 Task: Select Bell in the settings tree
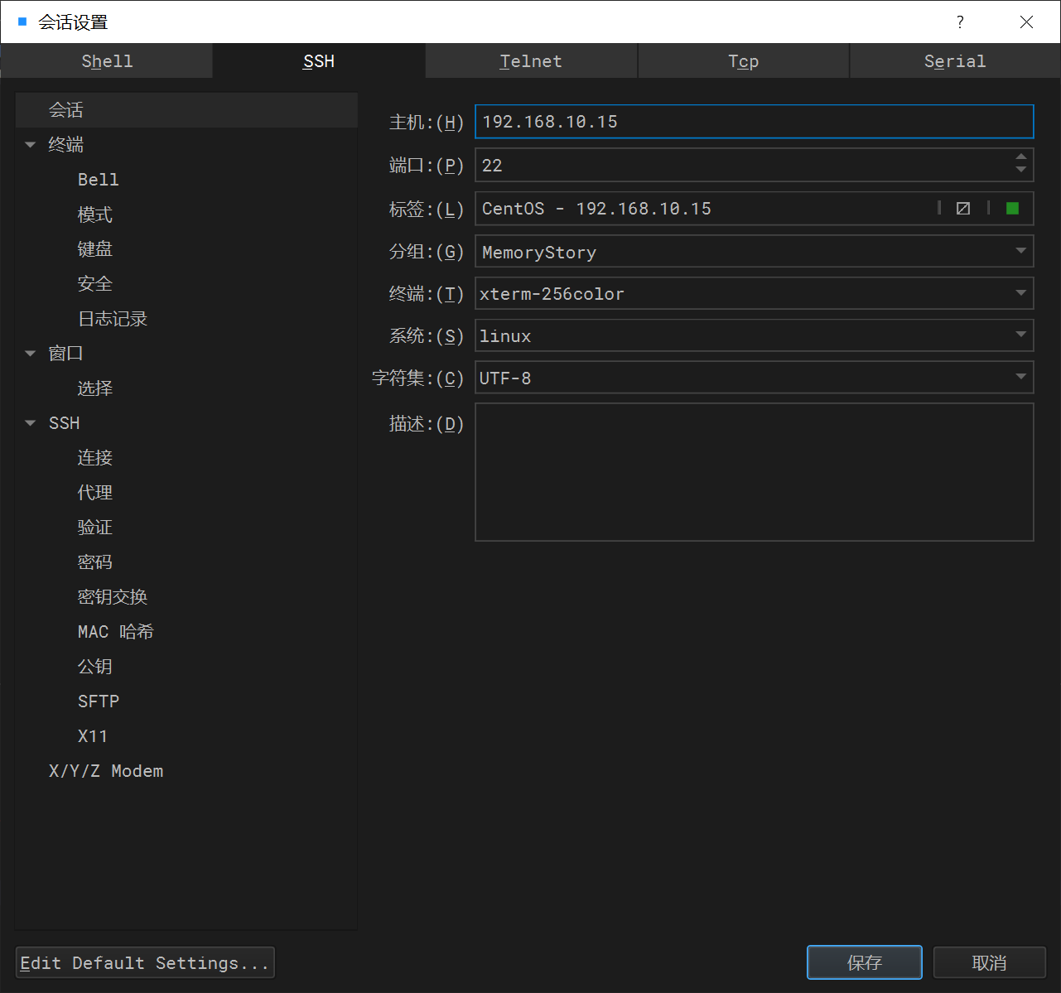click(99, 180)
